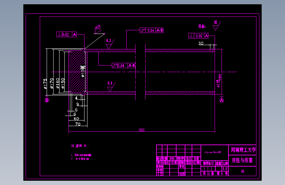Click the 比例 label cell
Screen dimensions: 285x185
tap(225, 163)
